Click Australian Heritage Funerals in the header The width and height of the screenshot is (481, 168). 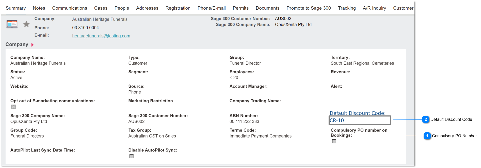[100, 19]
